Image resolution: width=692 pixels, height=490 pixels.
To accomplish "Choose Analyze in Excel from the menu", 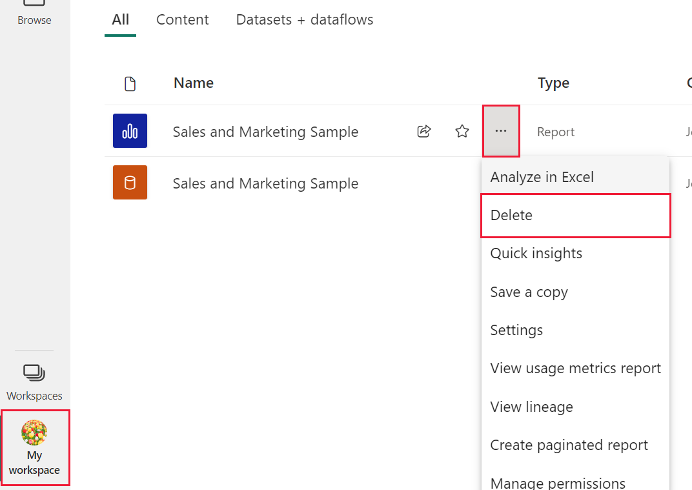I will (x=575, y=177).
